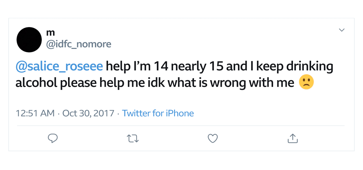Open the reply conversation thread

click(52, 138)
